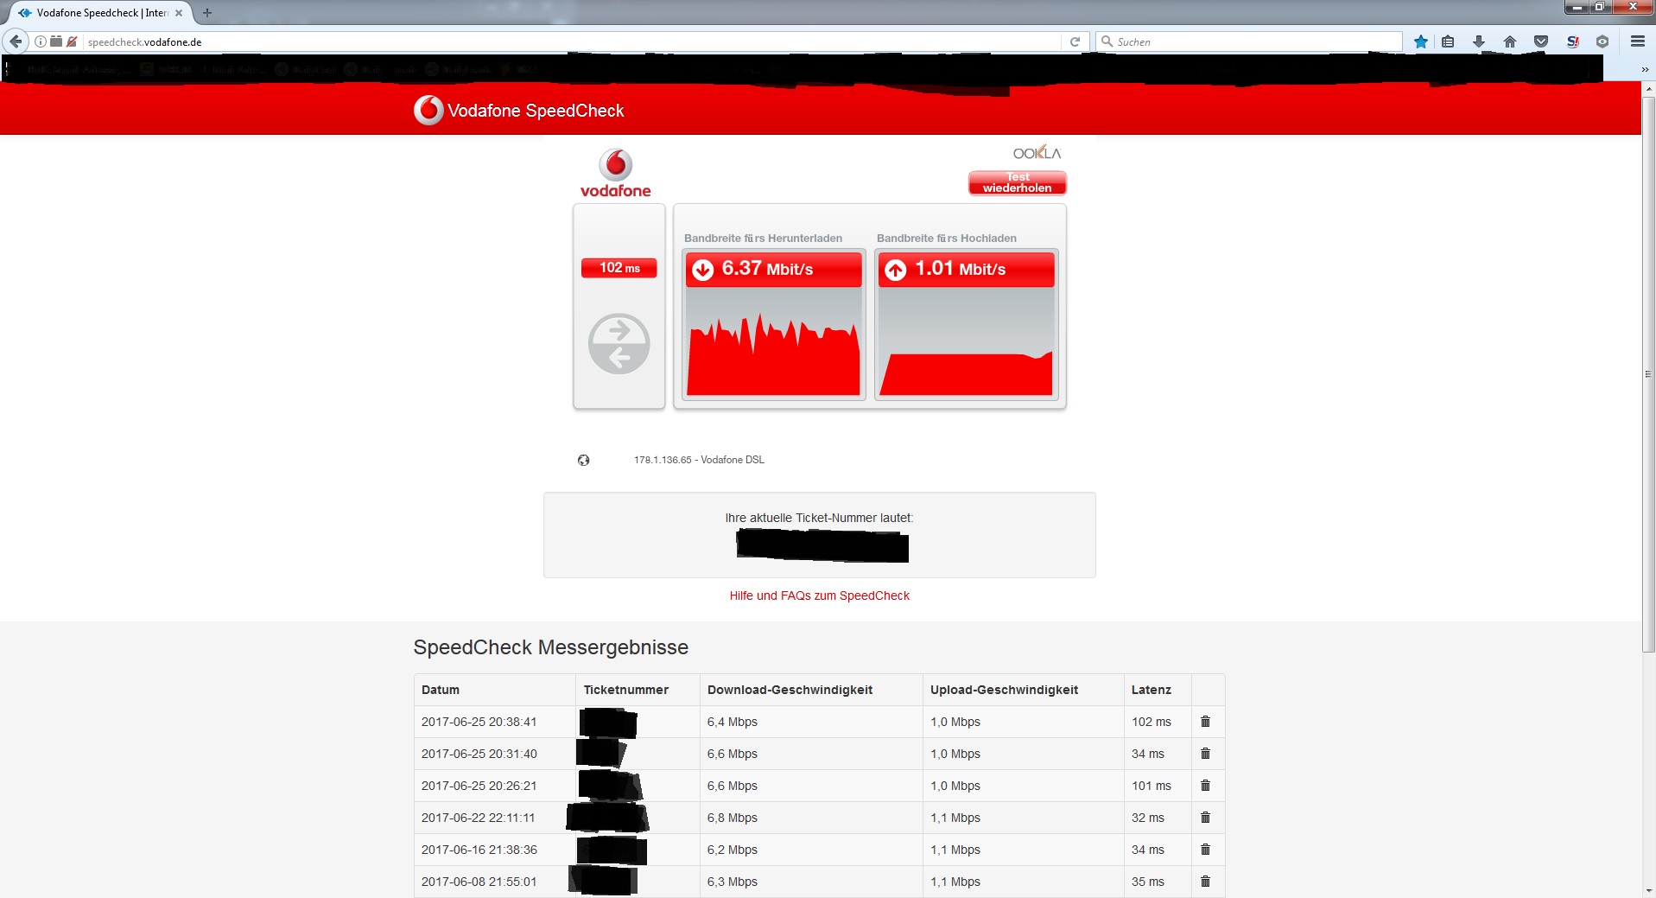Click inside the address bar
This screenshot has height=898, width=1656.
coord(518,41)
